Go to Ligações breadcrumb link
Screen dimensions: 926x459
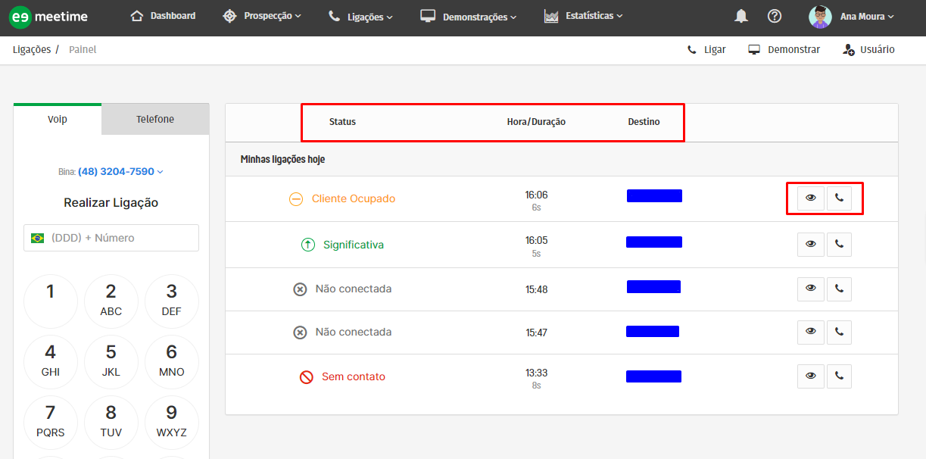(32, 49)
